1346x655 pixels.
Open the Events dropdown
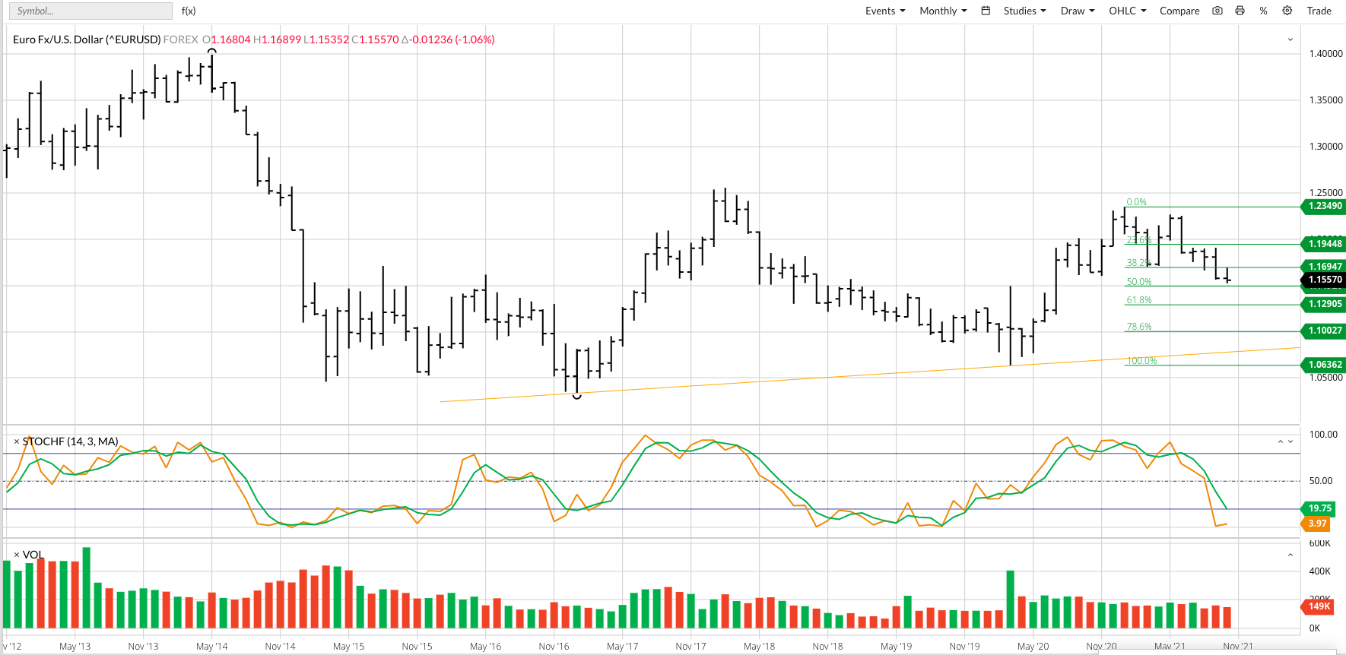tap(885, 11)
